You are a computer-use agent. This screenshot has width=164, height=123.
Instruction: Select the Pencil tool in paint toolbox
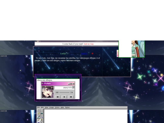[39, 120]
